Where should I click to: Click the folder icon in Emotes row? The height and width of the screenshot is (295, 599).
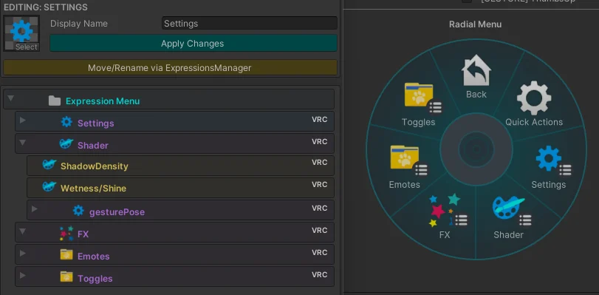click(66, 254)
